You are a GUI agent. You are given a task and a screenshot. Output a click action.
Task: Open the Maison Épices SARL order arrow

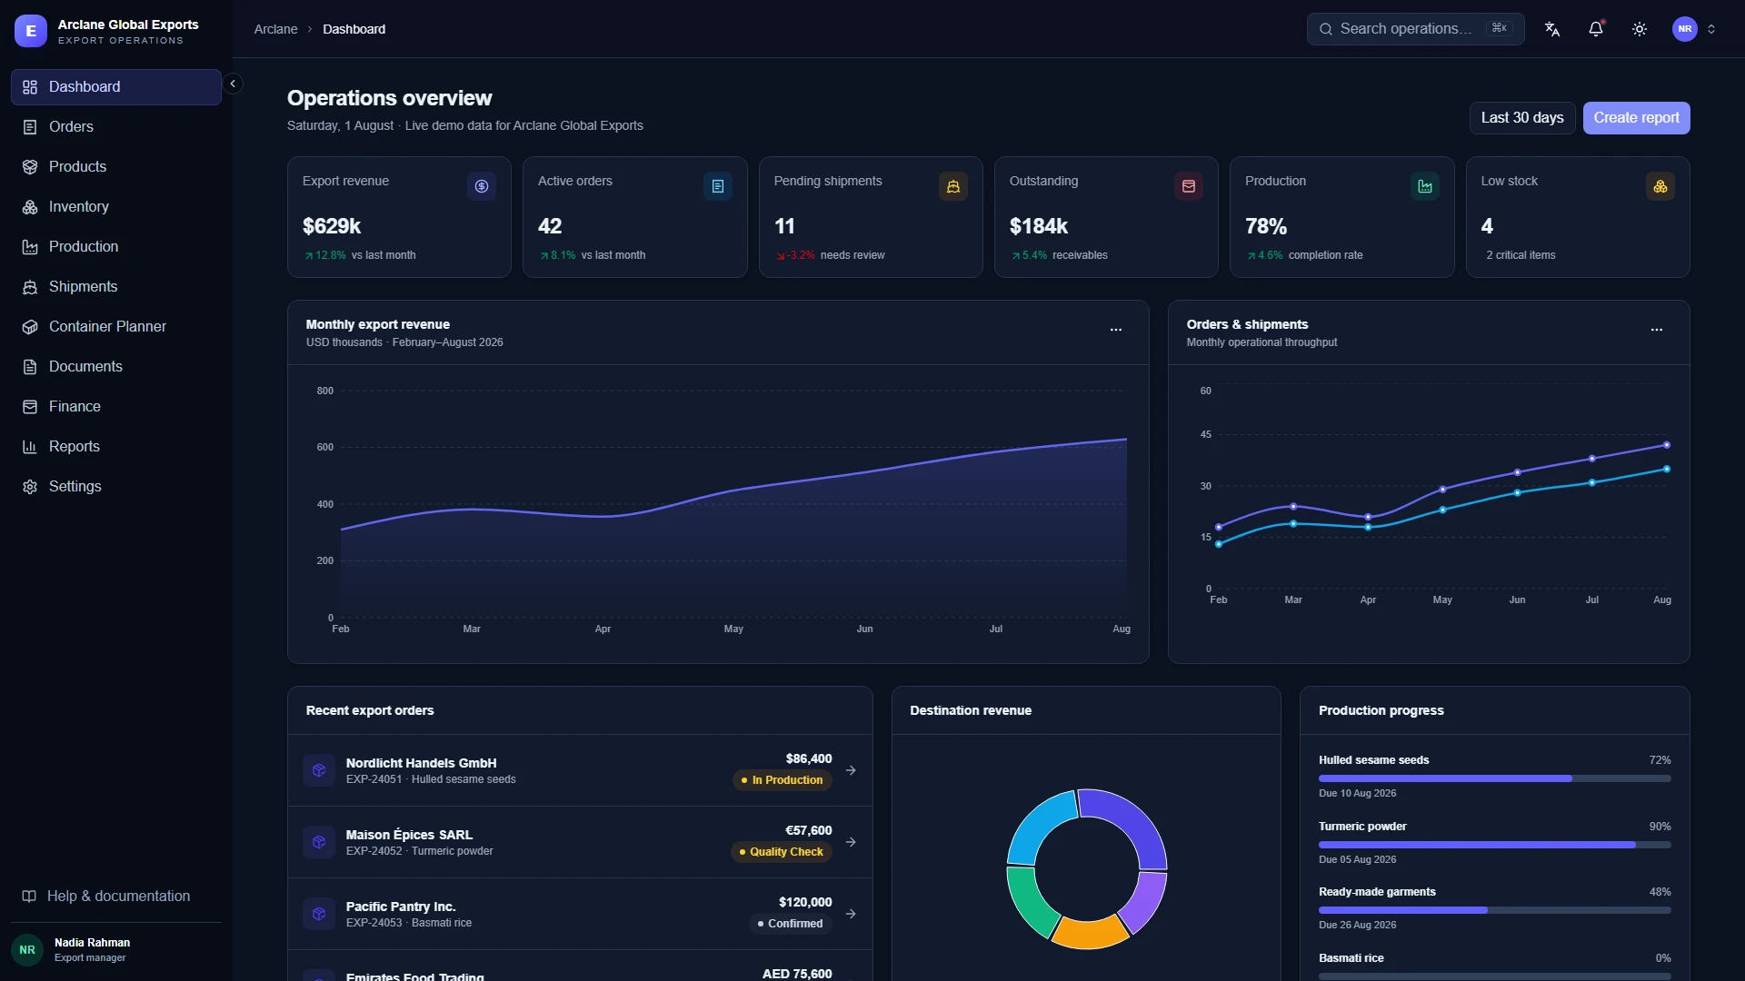pos(851,842)
